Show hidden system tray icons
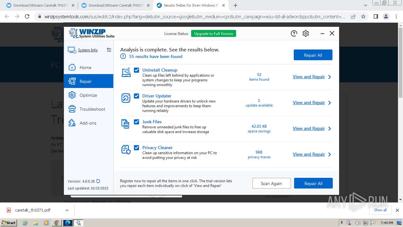 pos(342,223)
